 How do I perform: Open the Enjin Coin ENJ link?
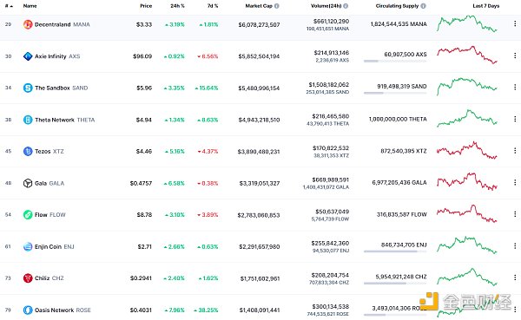[54, 246]
